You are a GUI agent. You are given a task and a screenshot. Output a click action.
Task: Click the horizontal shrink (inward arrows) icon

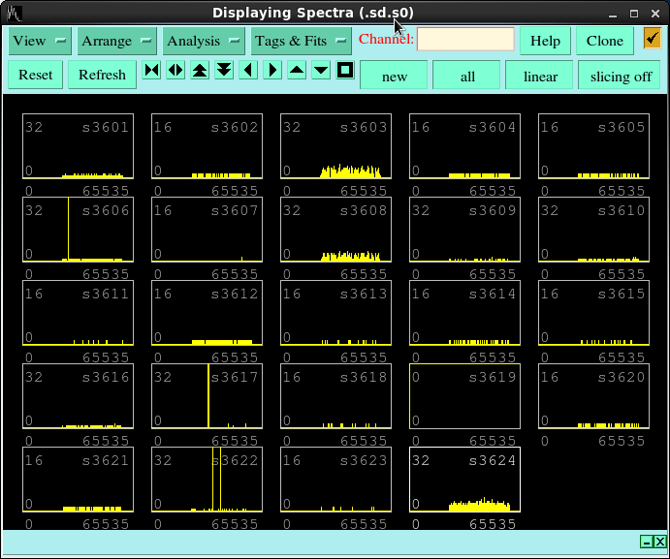(x=151, y=71)
